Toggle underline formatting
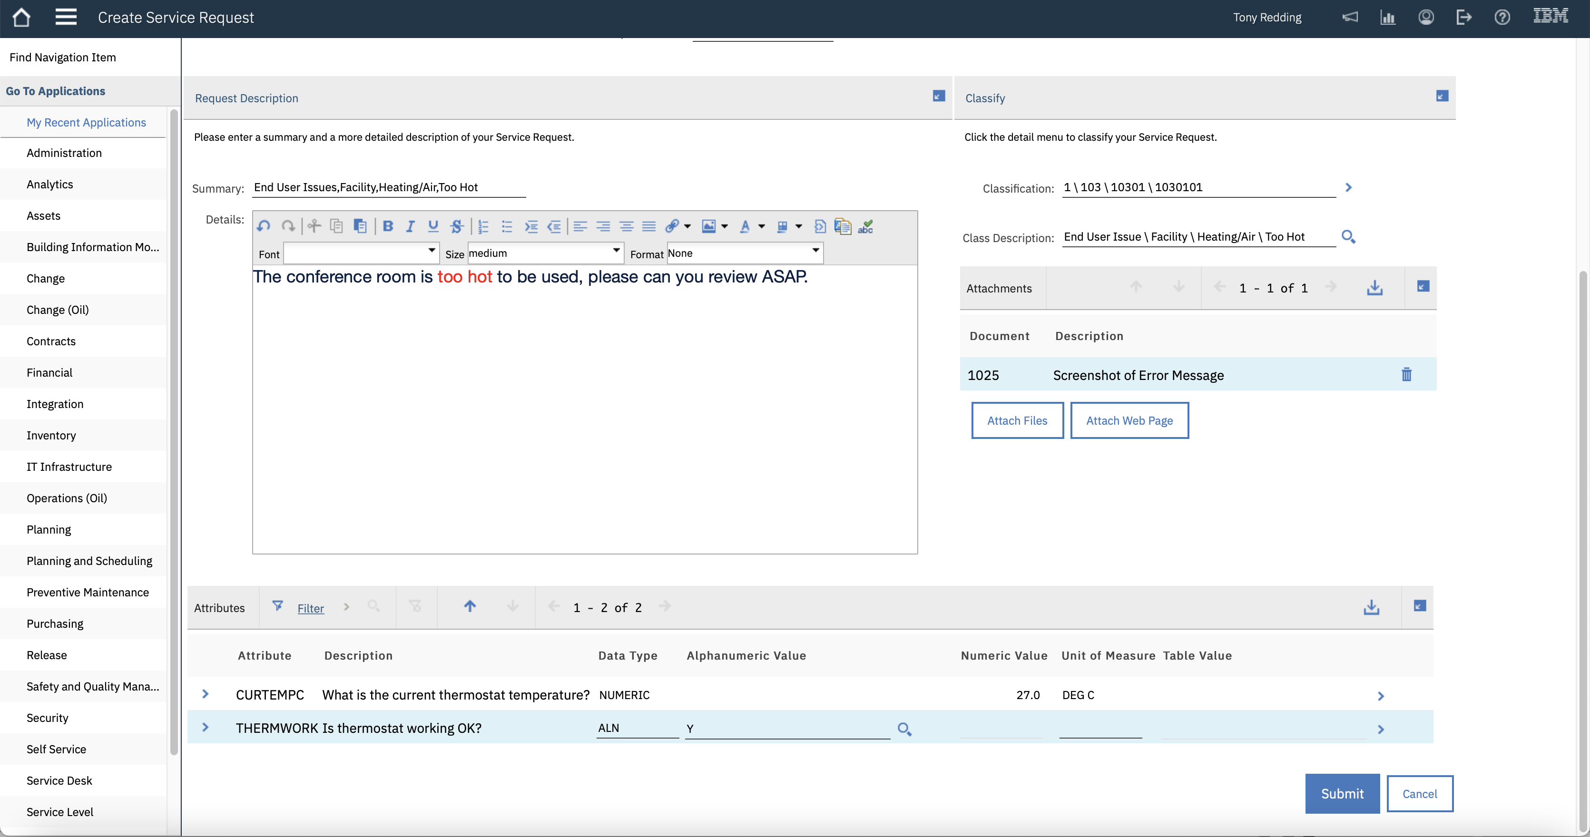 (x=432, y=226)
